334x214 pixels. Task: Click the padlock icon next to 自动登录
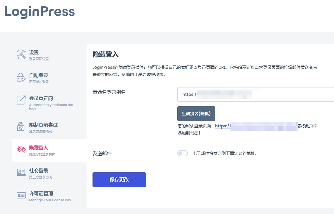click(x=21, y=77)
